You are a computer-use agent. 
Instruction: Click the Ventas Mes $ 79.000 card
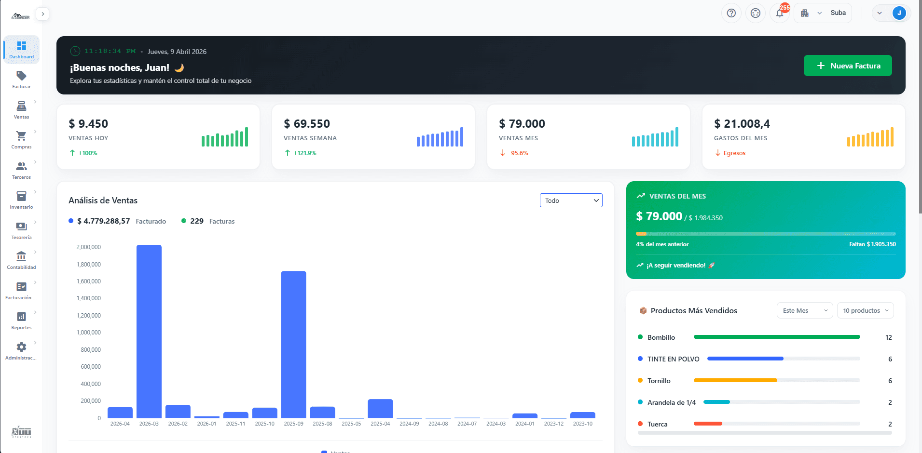(589, 137)
